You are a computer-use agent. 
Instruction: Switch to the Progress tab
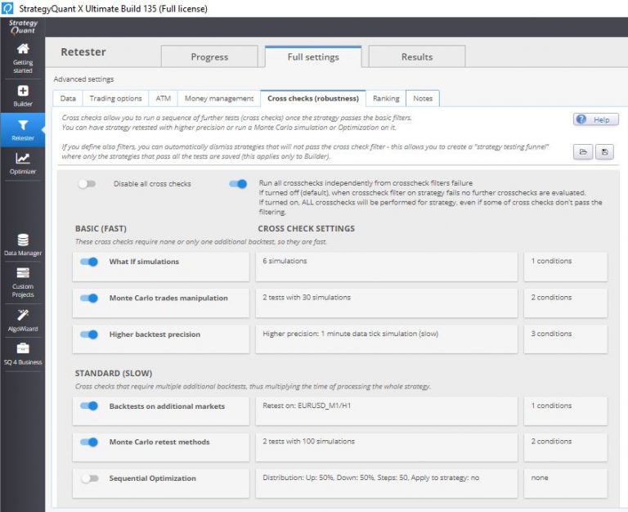point(209,57)
